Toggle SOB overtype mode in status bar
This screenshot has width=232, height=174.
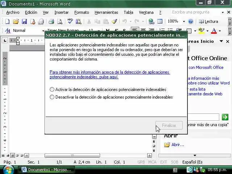(x=175, y=162)
